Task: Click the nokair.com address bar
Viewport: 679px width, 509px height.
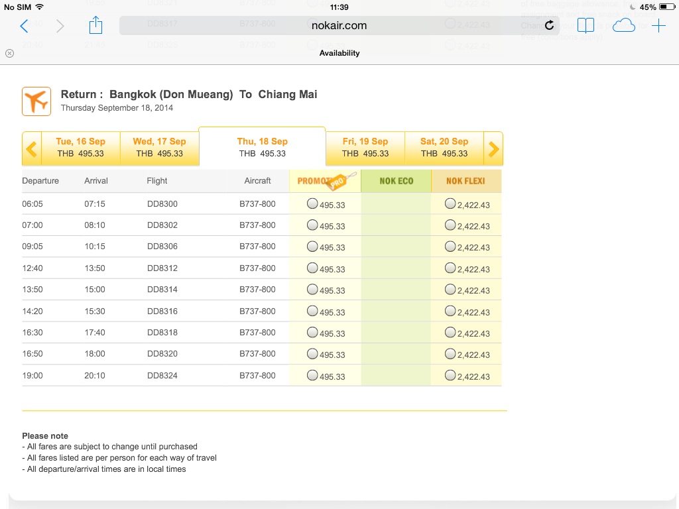Action: pos(339,26)
